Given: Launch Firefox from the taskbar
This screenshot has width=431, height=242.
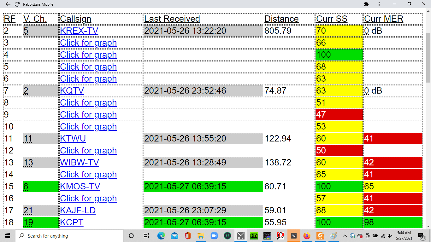Looking at the screenshot, I should click(x=307, y=236).
